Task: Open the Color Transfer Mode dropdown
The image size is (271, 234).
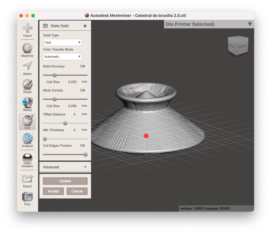Action: click(x=62, y=56)
